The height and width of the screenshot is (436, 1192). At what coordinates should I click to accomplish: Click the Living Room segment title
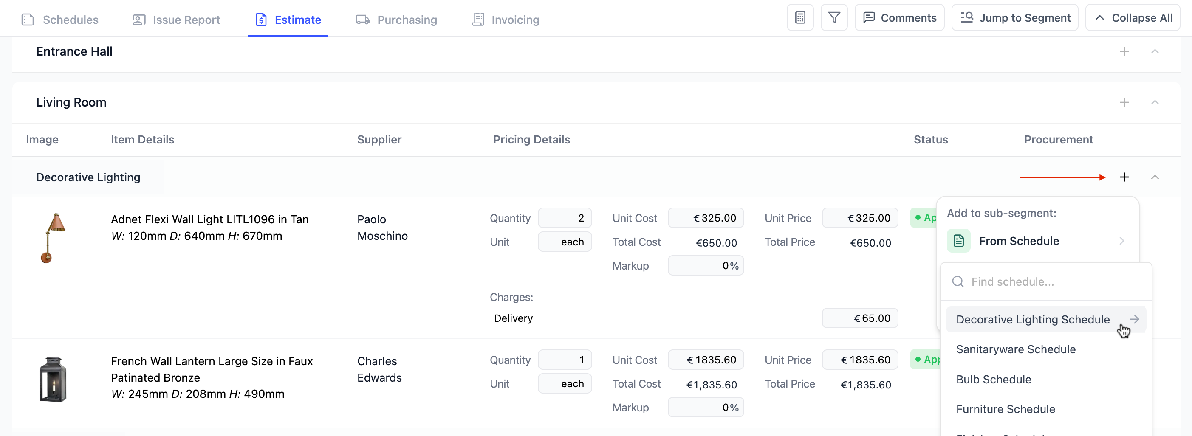71,102
